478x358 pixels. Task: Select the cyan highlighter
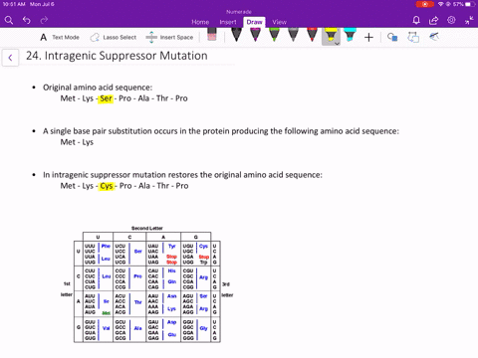pos(350,35)
